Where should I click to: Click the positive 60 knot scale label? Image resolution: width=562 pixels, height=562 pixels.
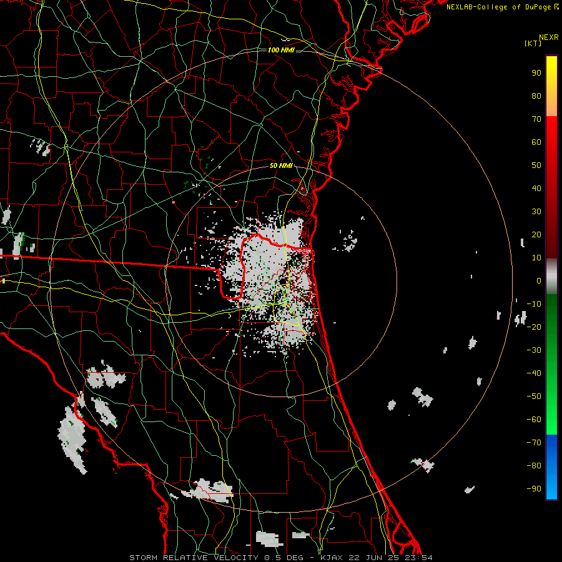click(536, 142)
